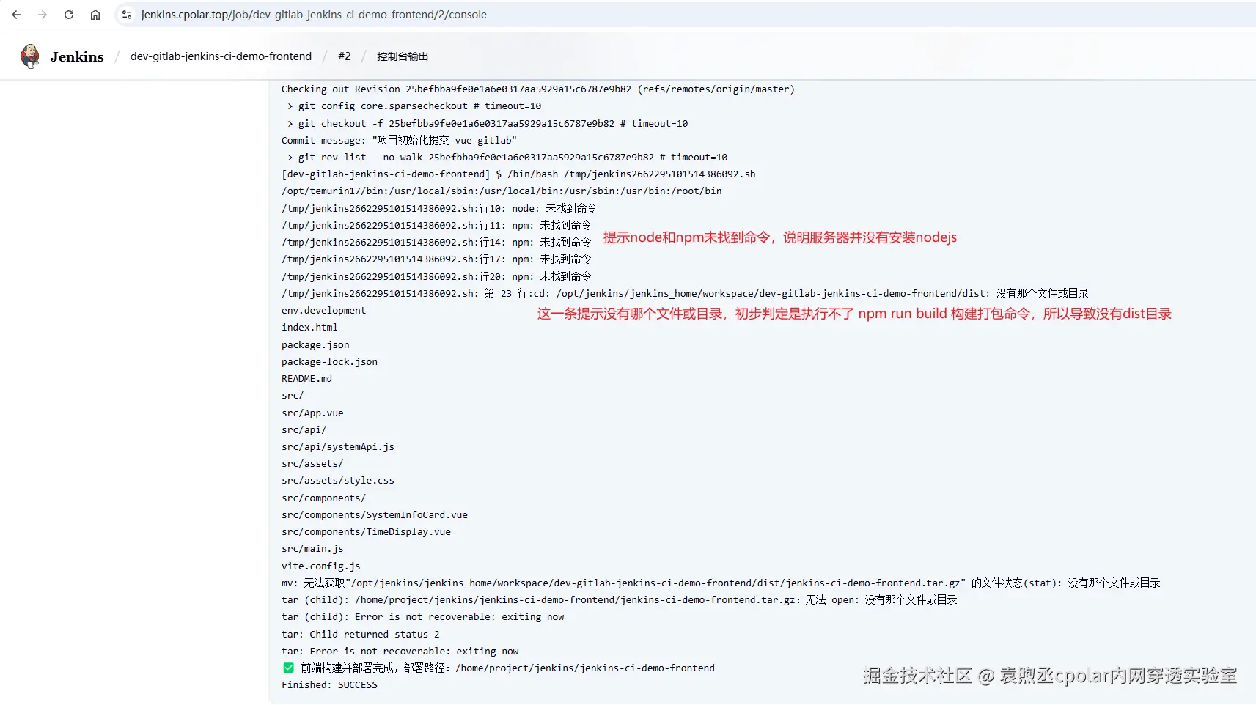This screenshot has height=705, width=1256.
Task: Click 'src/main.js' in the output
Action: point(312,549)
